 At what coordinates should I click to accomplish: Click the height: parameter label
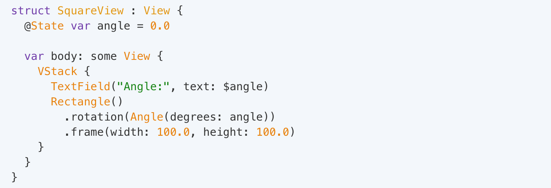pyautogui.click(x=226, y=132)
